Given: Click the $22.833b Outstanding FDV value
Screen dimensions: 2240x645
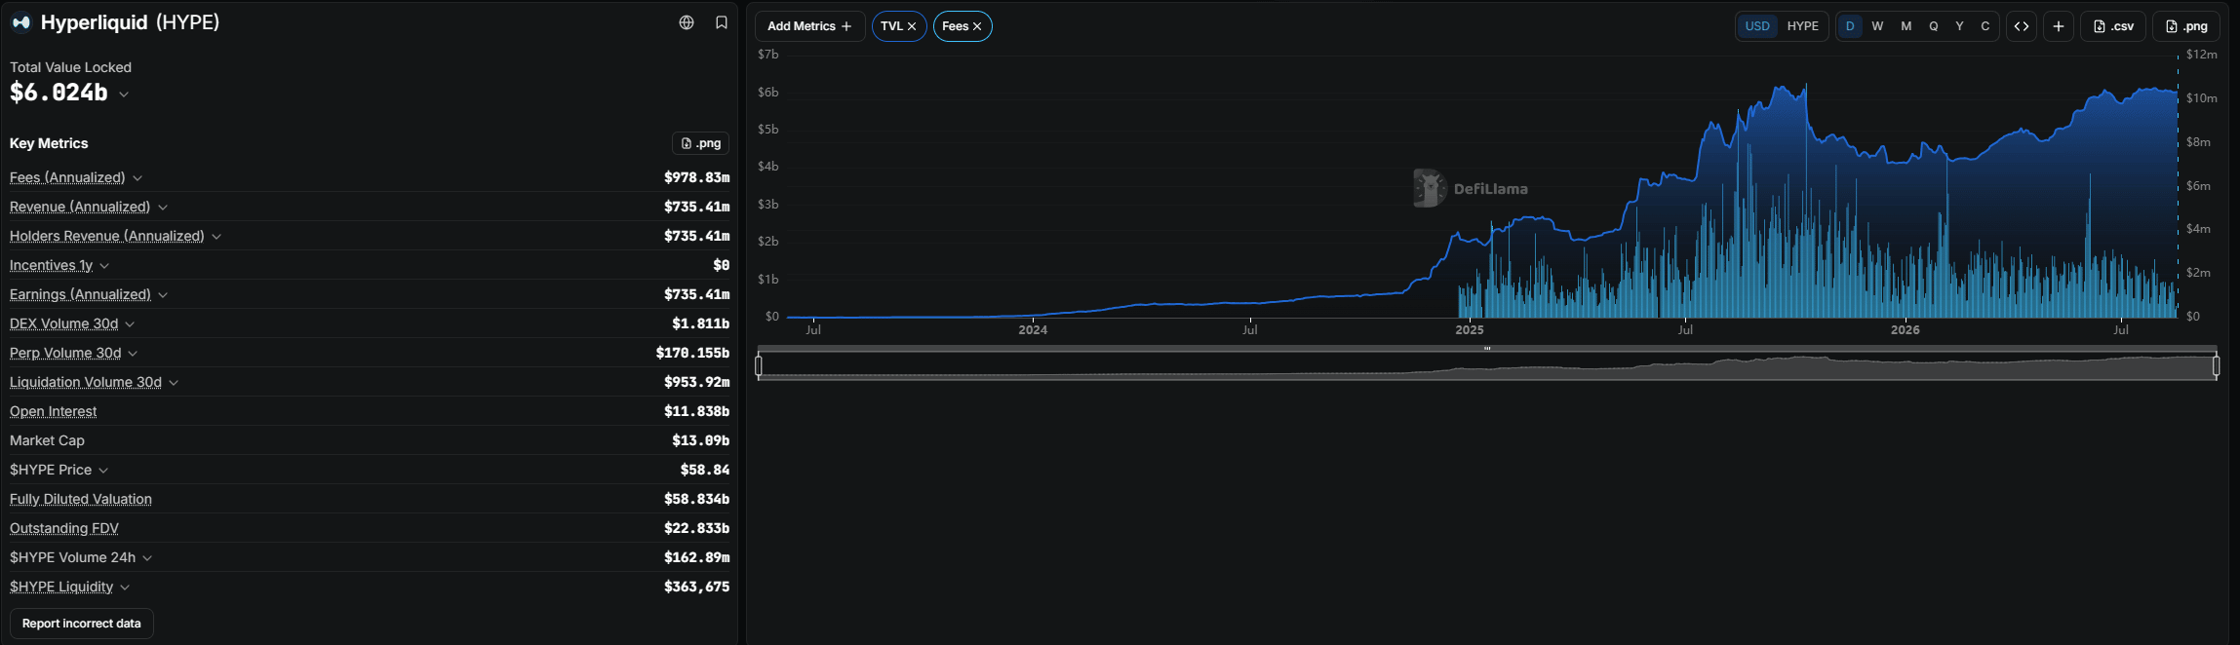Looking at the screenshot, I should pos(696,528).
